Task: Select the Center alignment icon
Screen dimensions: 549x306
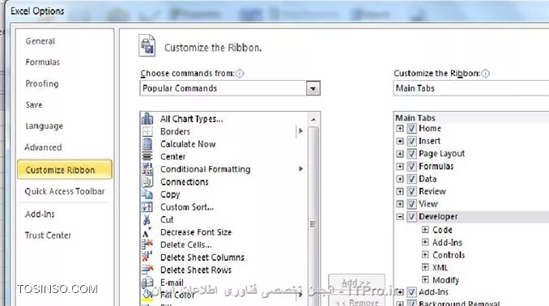Action: [147, 156]
